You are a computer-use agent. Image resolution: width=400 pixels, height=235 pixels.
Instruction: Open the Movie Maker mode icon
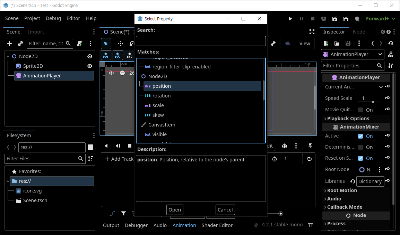pos(357,19)
